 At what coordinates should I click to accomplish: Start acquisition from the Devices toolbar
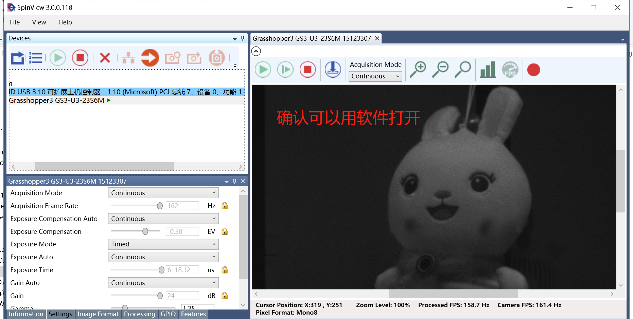click(58, 58)
